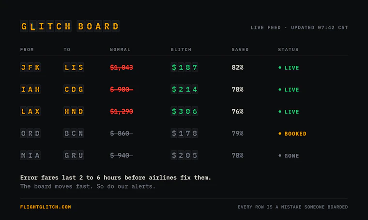Viewport: 368px width, 220px height.
Task: Click the GLITCH column header
Action: [181, 49]
